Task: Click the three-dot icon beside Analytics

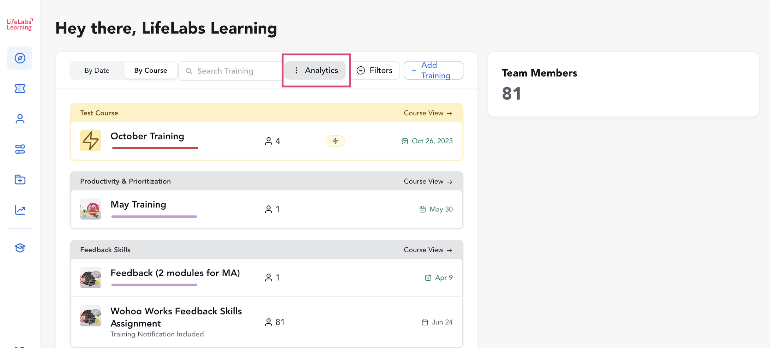Action: point(296,71)
